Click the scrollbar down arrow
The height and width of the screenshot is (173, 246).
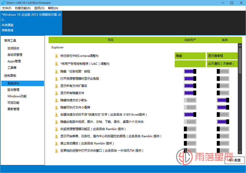240,152
